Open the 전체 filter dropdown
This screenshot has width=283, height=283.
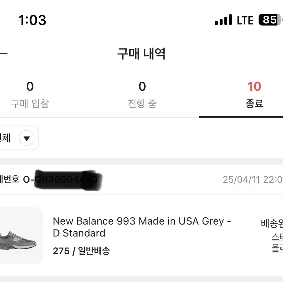17,138
